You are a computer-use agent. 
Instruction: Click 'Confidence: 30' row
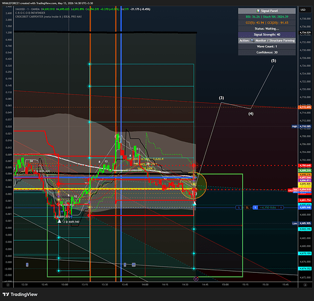267,52
